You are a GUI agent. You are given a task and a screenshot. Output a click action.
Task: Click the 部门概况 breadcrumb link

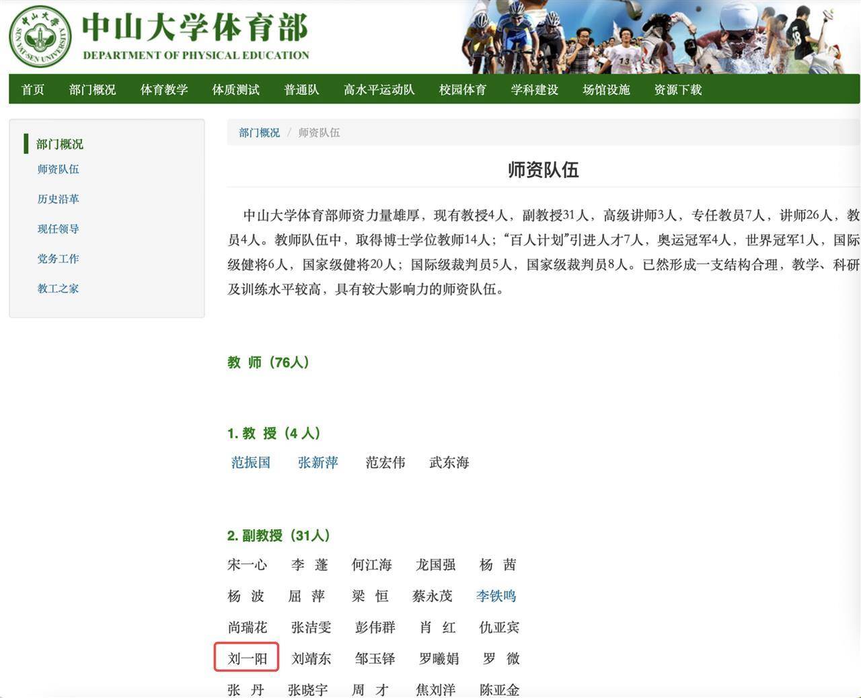pos(258,132)
